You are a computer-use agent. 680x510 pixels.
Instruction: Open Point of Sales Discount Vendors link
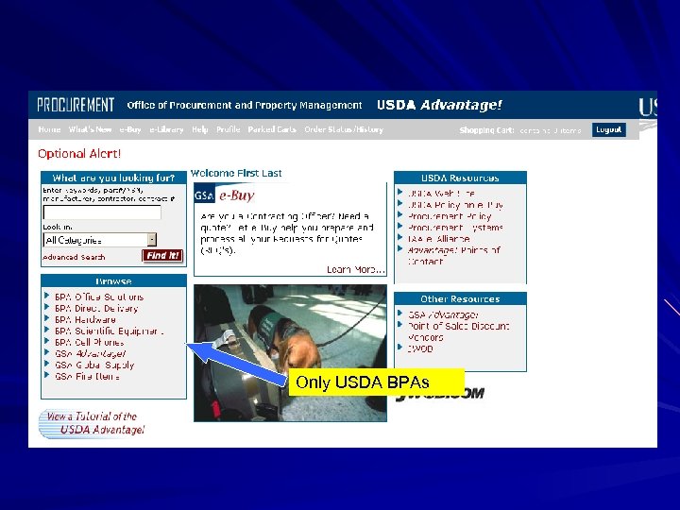459,331
